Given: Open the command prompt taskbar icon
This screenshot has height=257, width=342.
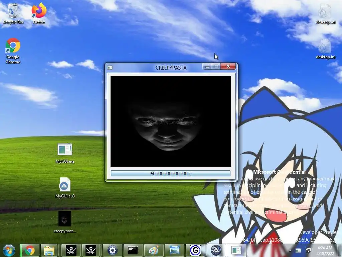Looking at the screenshot, I should pos(133,250).
